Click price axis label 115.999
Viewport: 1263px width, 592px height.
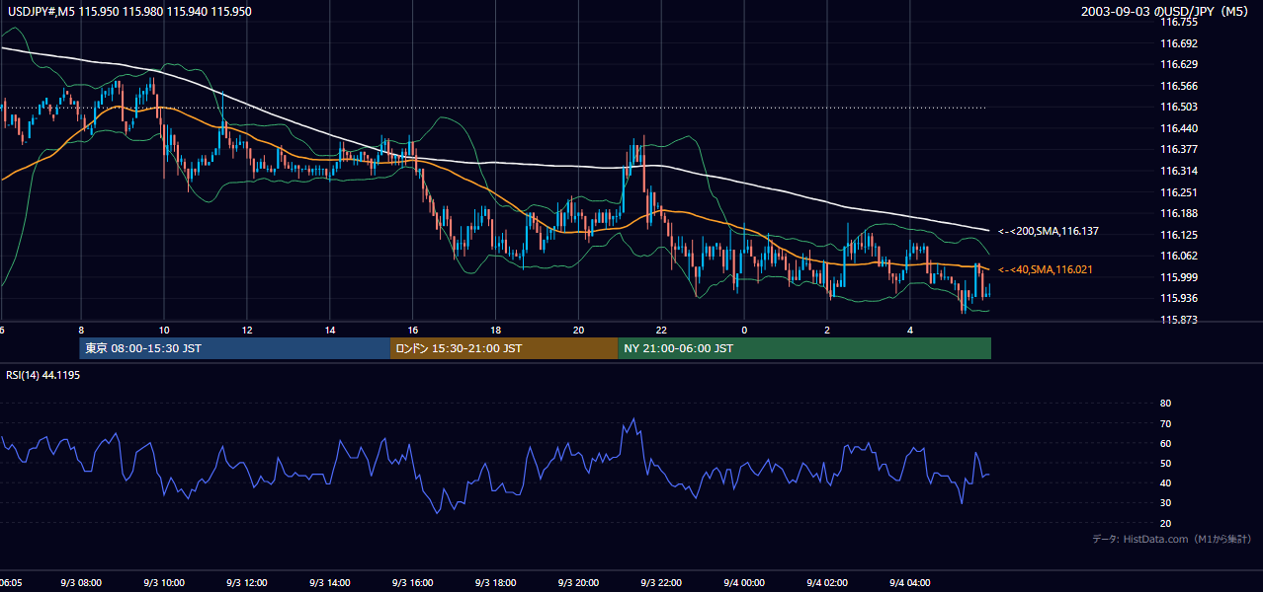tap(1178, 277)
